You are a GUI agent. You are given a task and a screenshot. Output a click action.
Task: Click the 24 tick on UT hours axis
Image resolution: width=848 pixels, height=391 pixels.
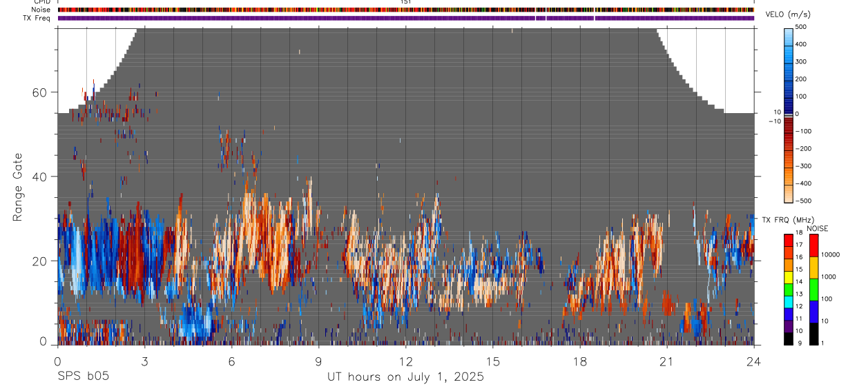click(753, 361)
